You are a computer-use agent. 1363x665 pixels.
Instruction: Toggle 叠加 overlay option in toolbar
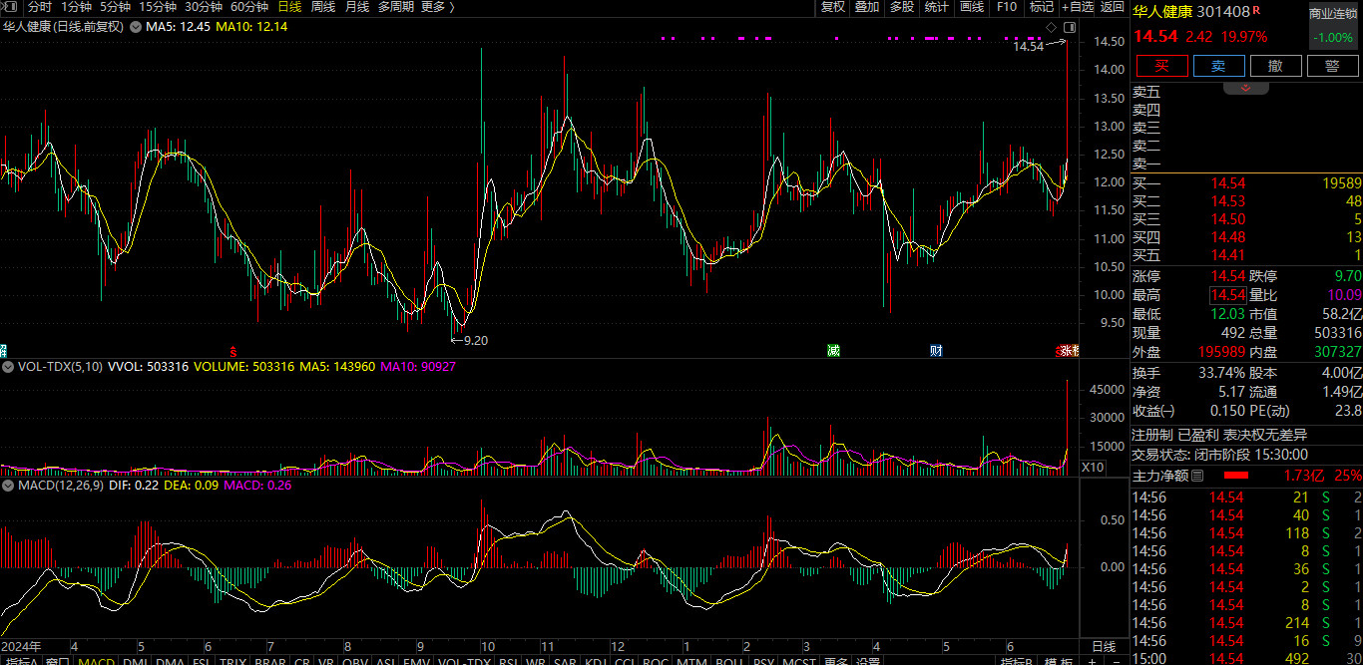click(867, 7)
